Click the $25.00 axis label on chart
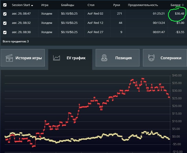 [x=177, y=98]
